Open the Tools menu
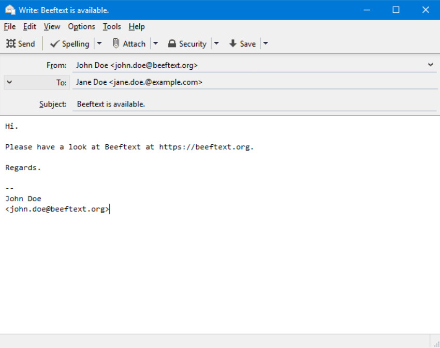440x348 pixels. coord(112,27)
